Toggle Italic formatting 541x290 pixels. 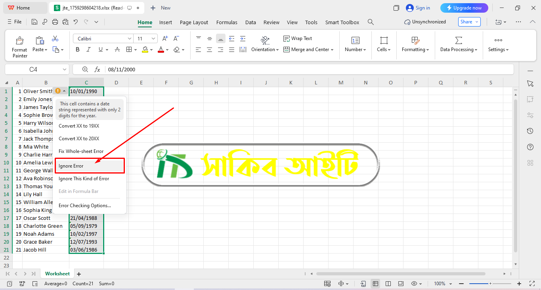pyautogui.click(x=89, y=50)
